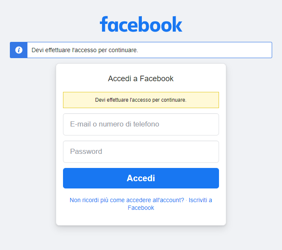Open the "Iscriviti a Facebook" sign-up link

coord(200,200)
